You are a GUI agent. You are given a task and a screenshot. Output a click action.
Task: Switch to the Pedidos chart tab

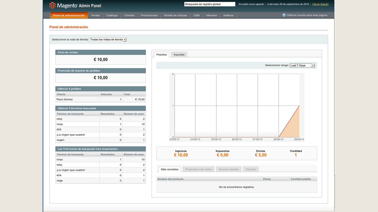tap(162, 55)
